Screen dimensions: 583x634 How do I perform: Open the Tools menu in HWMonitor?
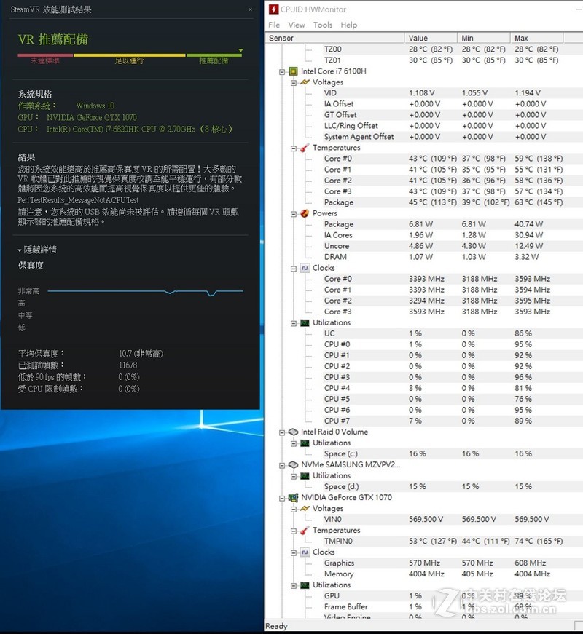coord(323,25)
